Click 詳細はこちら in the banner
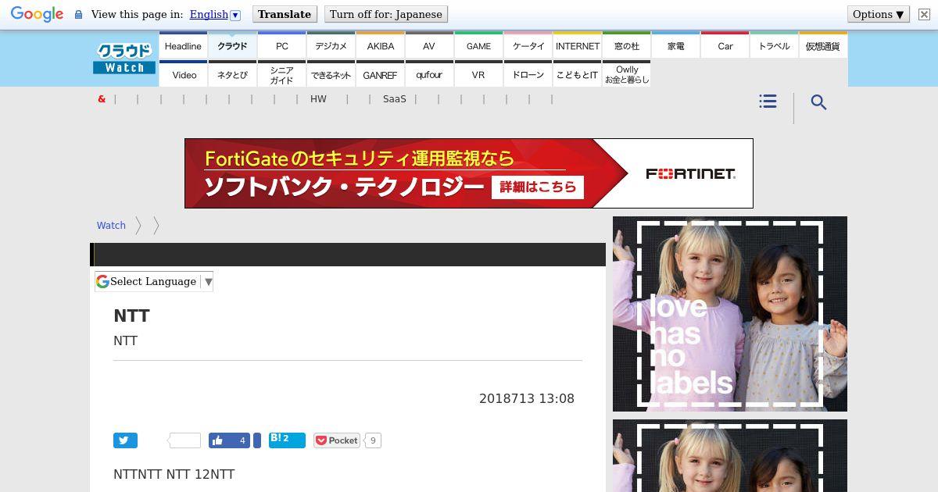This screenshot has height=492, width=938. tap(538, 187)
